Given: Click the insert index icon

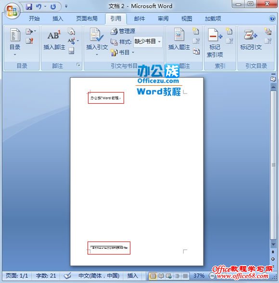Looking at the screenshot, I should tap(229, 31).
